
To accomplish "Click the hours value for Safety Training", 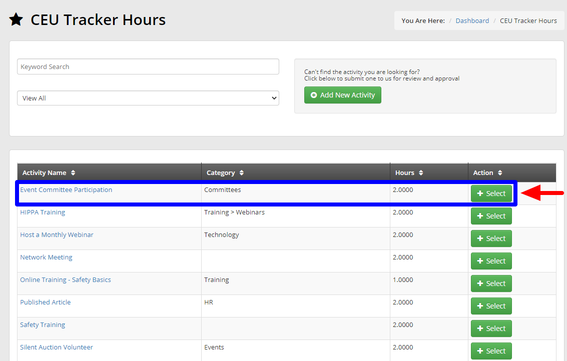I will pyautogui.click(x=403, y=324).
